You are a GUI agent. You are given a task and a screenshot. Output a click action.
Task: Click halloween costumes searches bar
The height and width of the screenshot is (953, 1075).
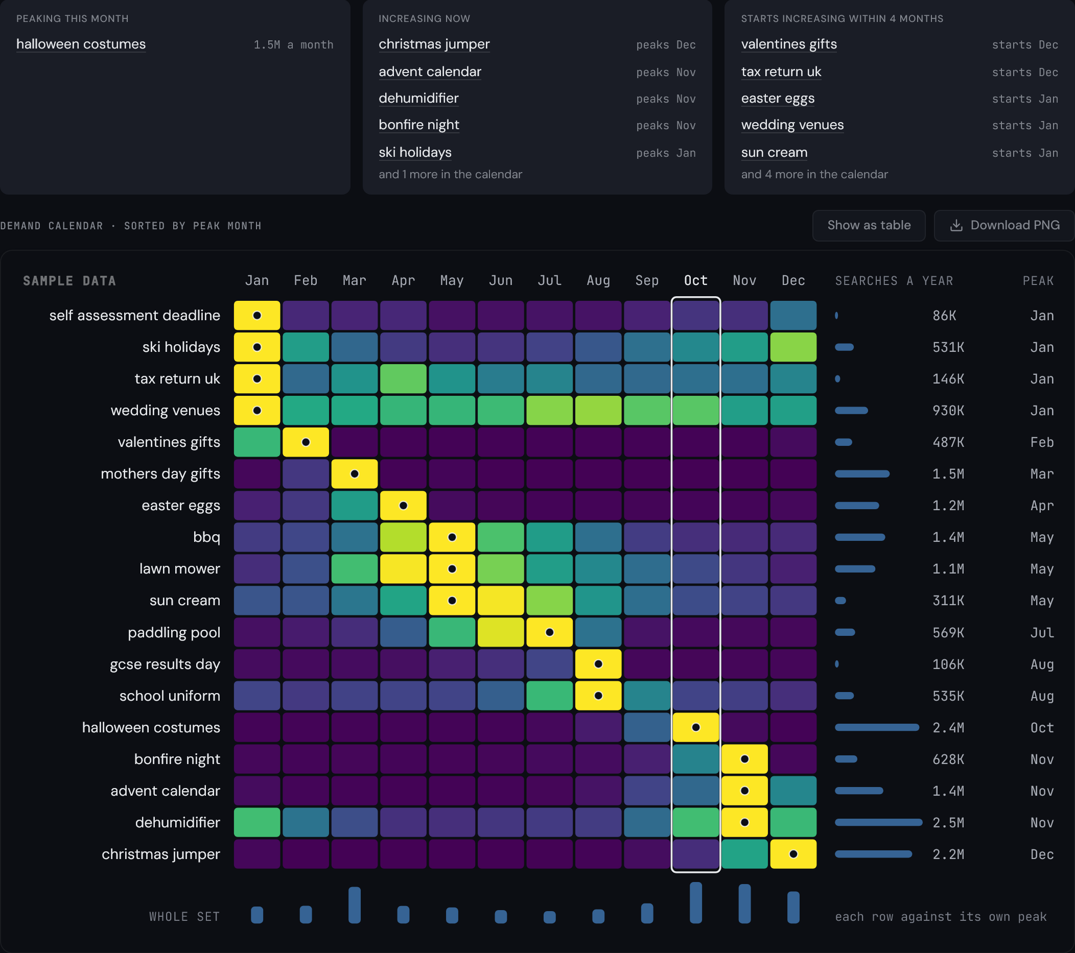(x=877, y=727)
